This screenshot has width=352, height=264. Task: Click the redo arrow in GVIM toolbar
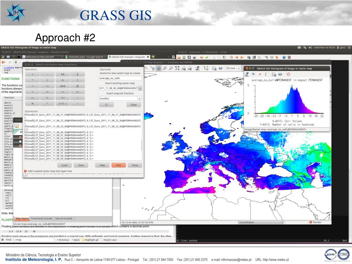pos(207,57)
